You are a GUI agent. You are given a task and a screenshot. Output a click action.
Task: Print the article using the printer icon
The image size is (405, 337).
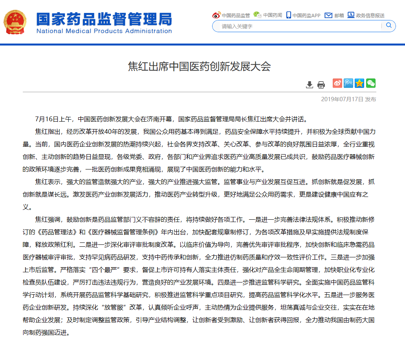(321, 85)
